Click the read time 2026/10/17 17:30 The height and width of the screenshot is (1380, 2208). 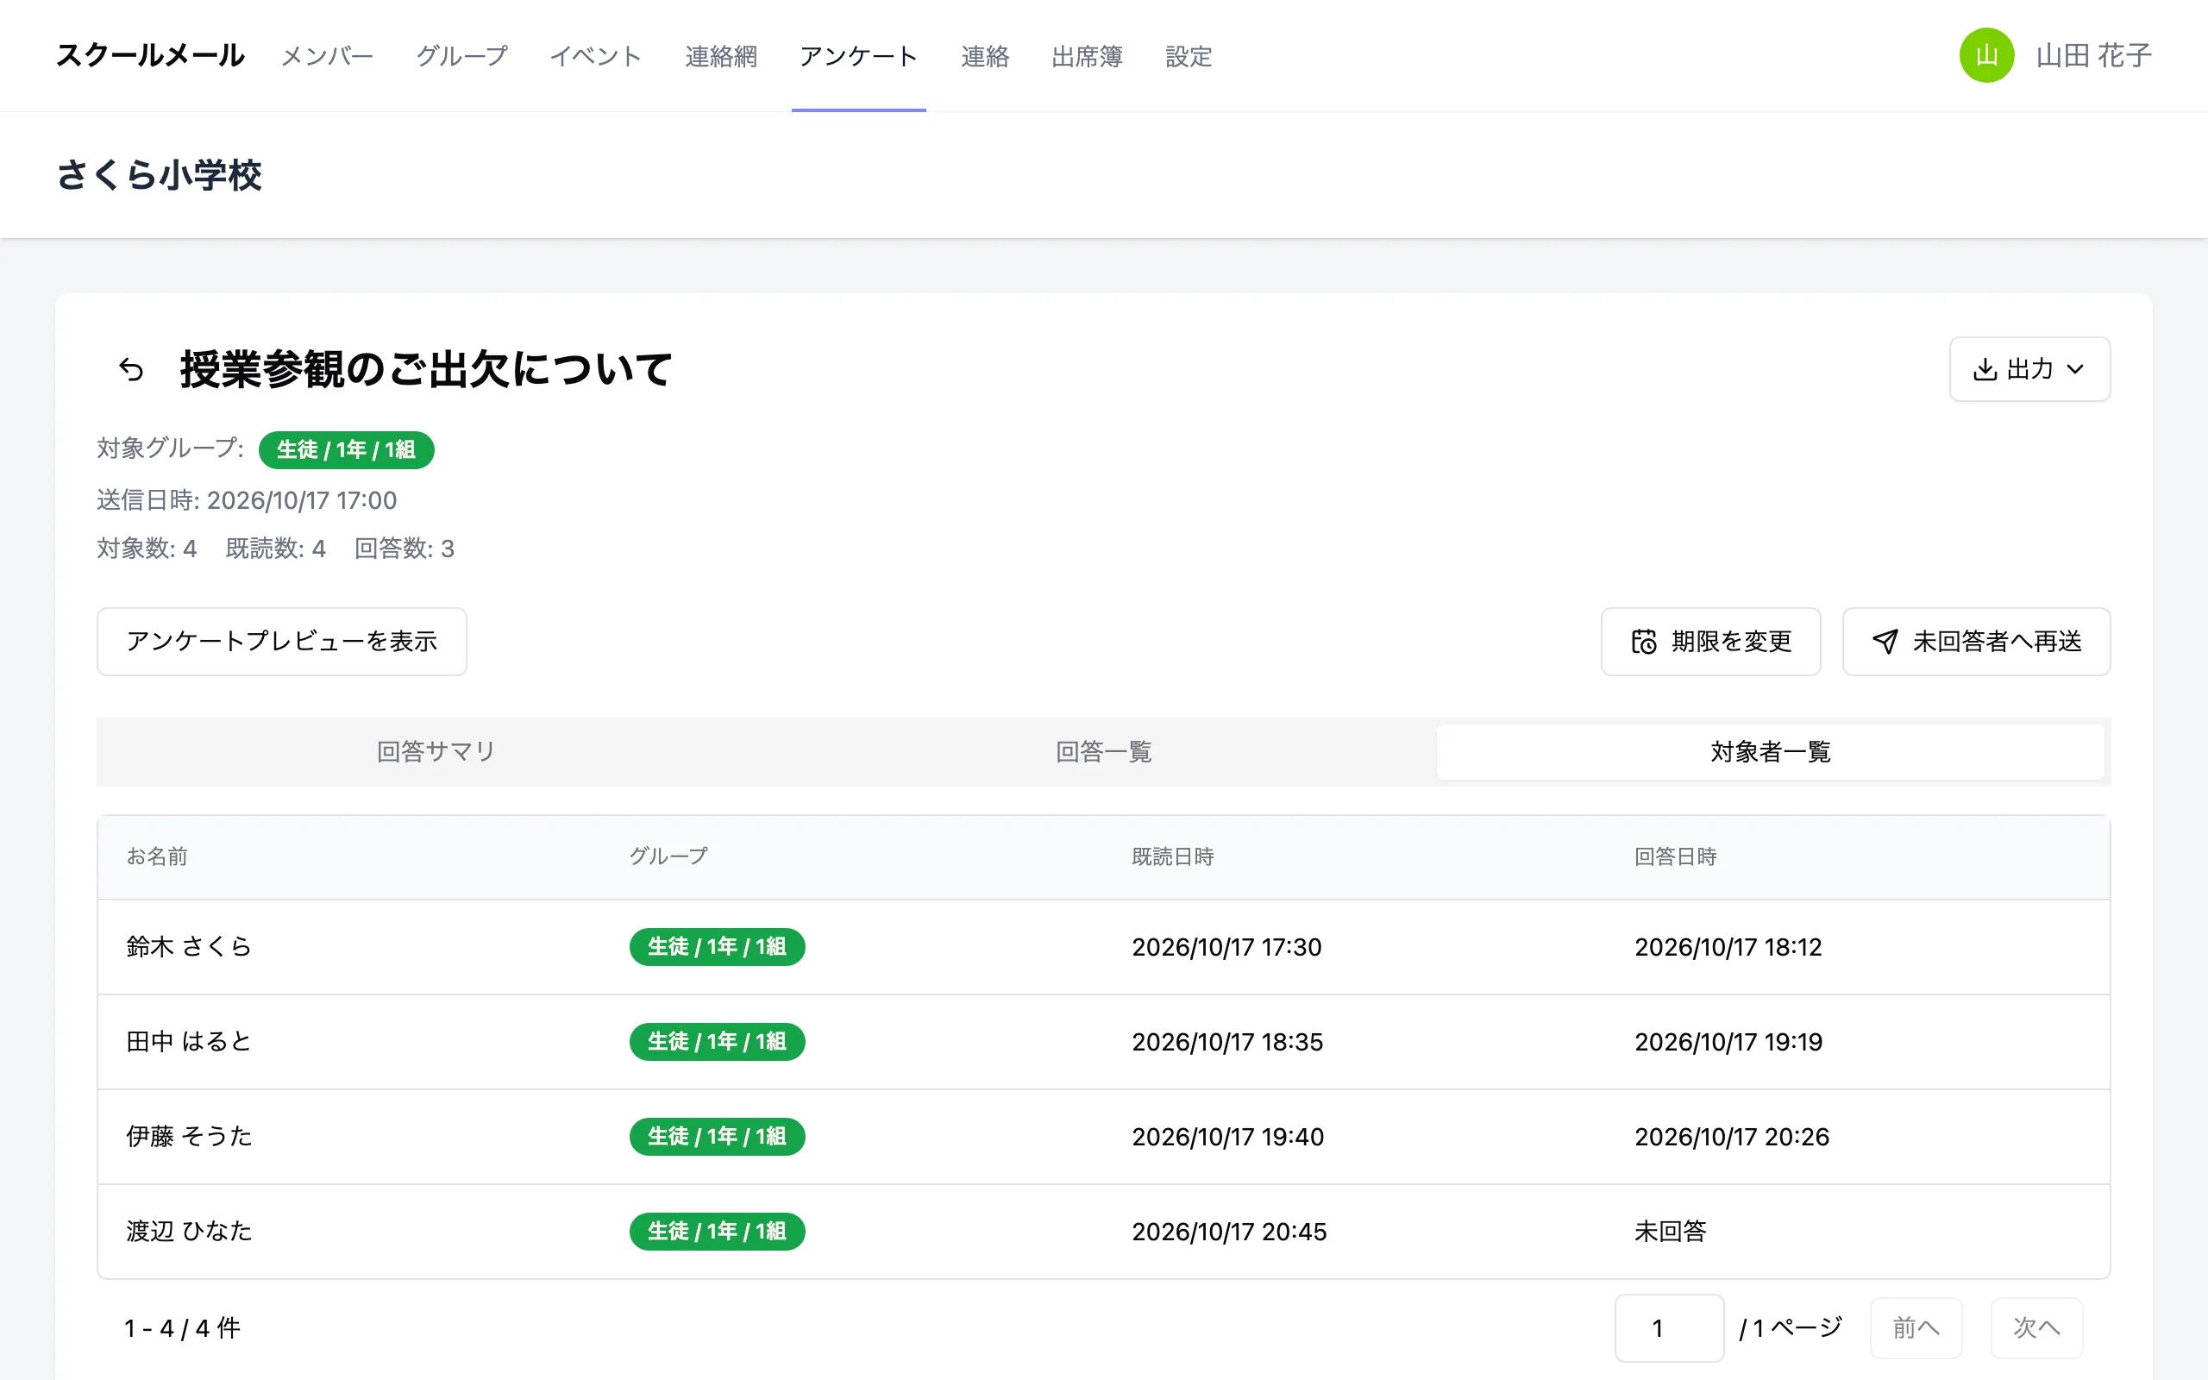pyautogui.click(x=1226, y=947)
